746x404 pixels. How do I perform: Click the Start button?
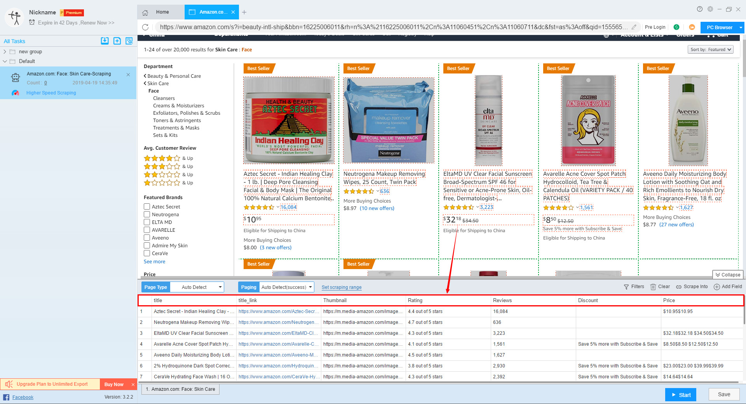681,395
